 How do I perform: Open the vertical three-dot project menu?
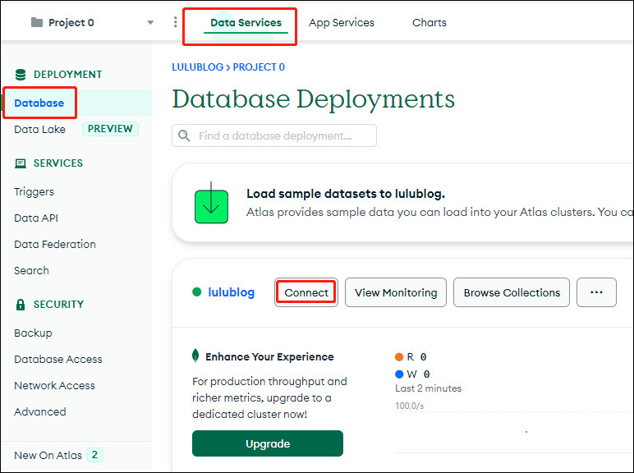(175, 22)
